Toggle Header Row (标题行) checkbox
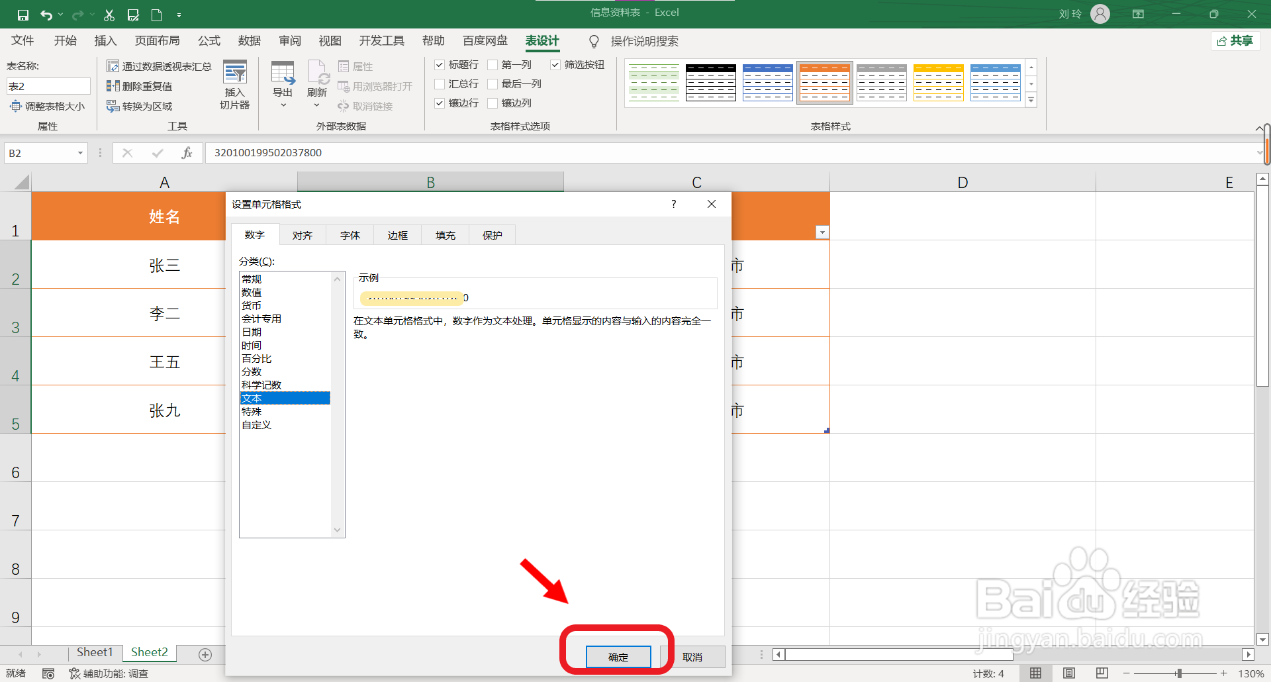This screenshot has height=682, width=1271. pos(440,65)
